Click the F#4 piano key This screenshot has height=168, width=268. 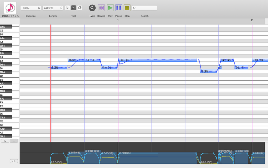point(6,53)
